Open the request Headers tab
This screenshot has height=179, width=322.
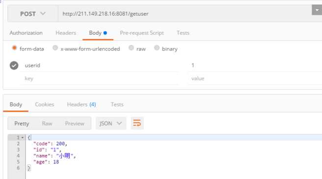[x=66, y=33]
